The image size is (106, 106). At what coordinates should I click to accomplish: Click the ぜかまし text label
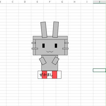click(46, 75)
